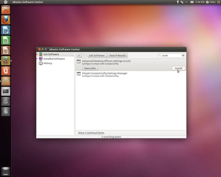
Task: Open the network indicator in the top panel
Action: point(182,2)
